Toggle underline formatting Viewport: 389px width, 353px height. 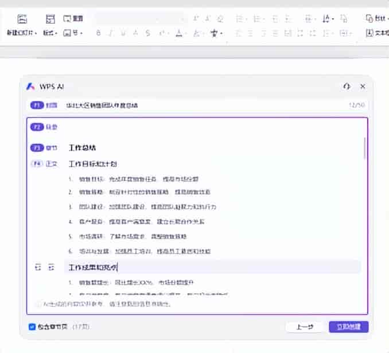[x=123, y=33]
